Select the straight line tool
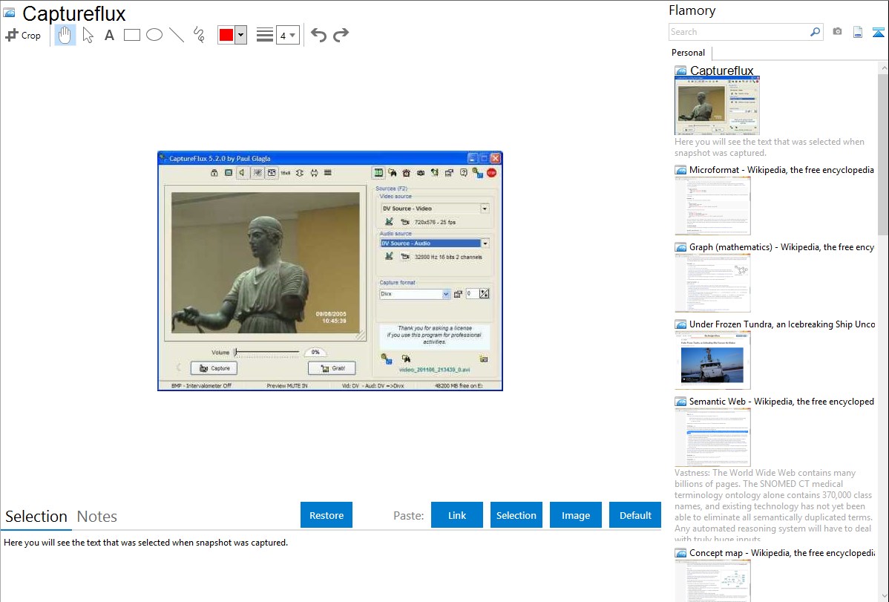Image resolution: width=889 pixels, height=602 pixels. (177, 35)
